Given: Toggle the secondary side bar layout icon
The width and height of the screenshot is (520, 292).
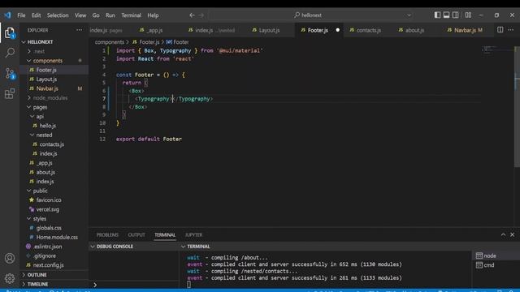Looking at the screenshot, I should [456, 15].
